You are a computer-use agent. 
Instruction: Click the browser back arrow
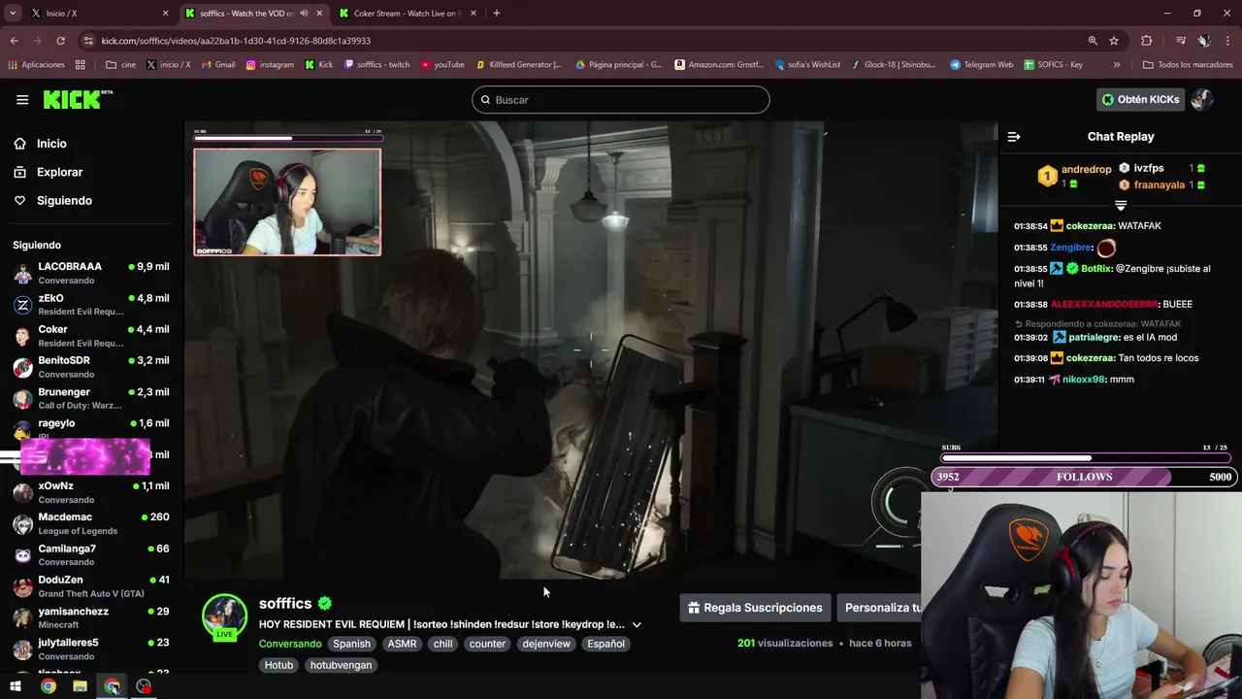point(14,41)
